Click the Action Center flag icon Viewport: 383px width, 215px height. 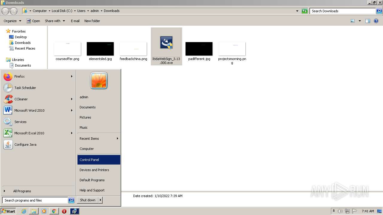click(355, 211)
